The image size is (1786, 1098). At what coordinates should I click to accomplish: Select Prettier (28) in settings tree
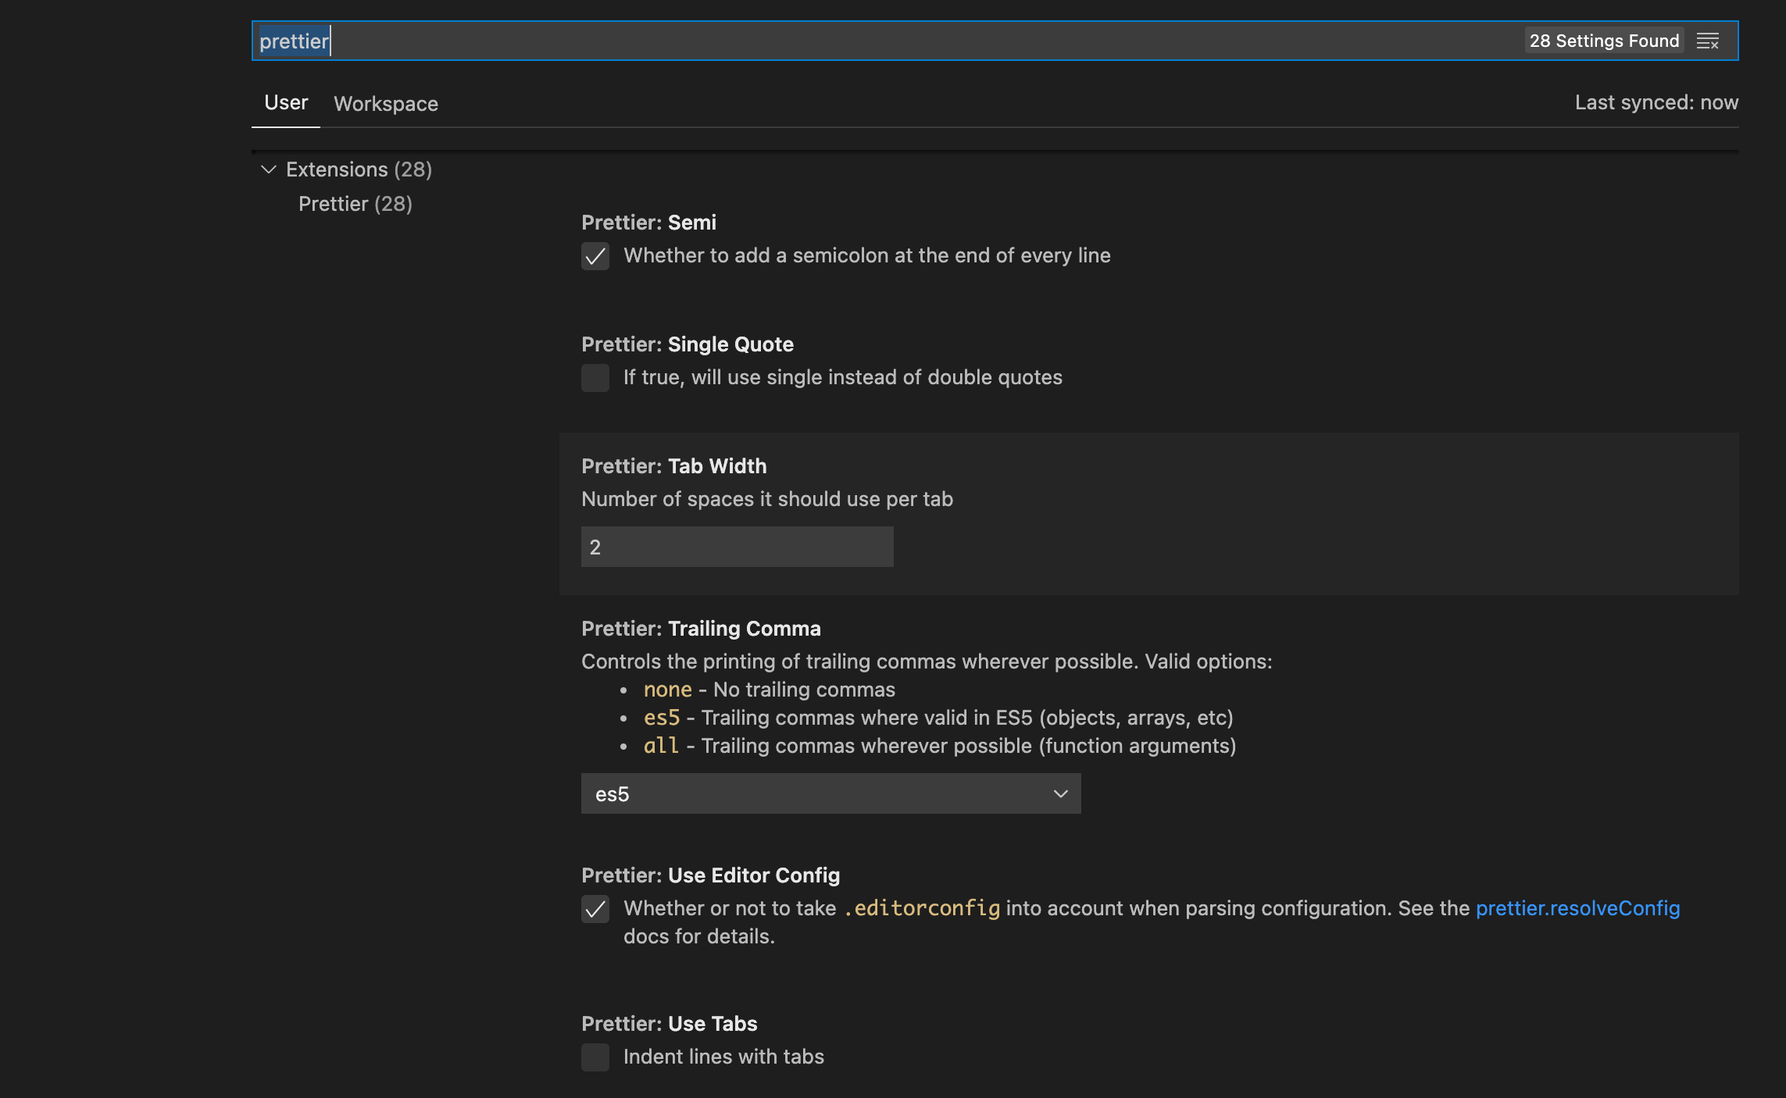[355, 204]
